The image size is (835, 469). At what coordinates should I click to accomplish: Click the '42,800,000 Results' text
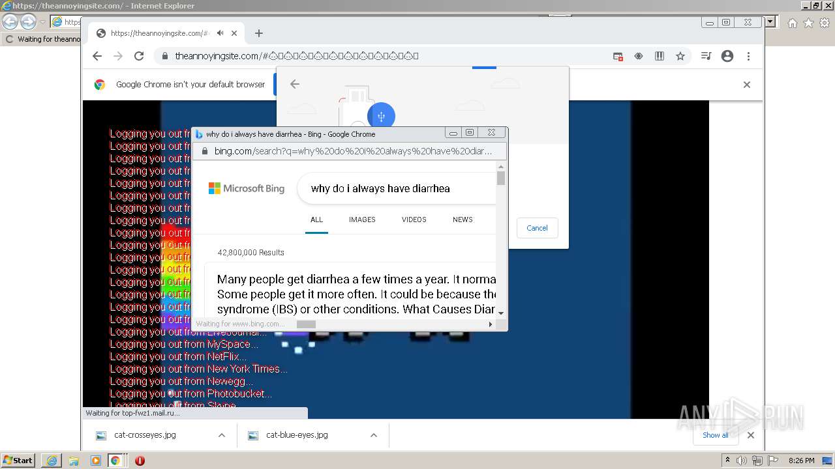pyautogui.click(x=250, y=253)
